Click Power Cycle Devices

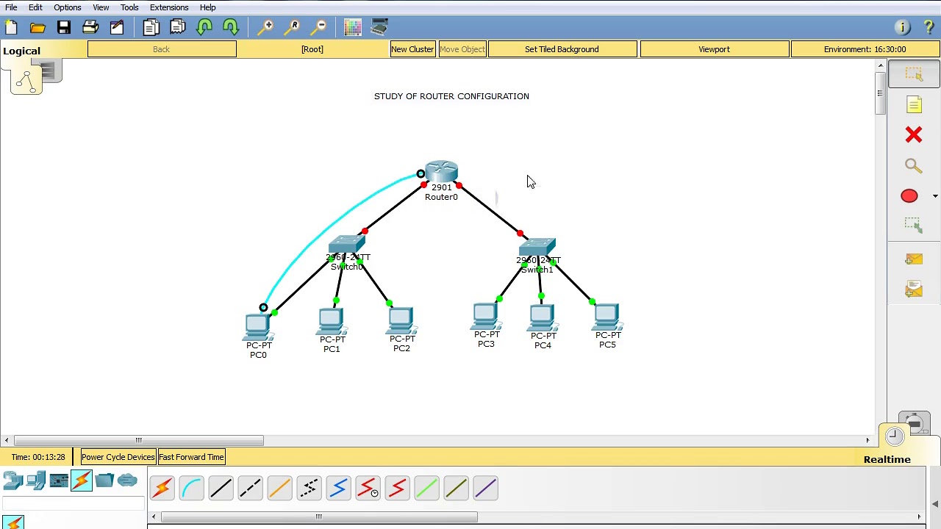(x=118, y=457)
